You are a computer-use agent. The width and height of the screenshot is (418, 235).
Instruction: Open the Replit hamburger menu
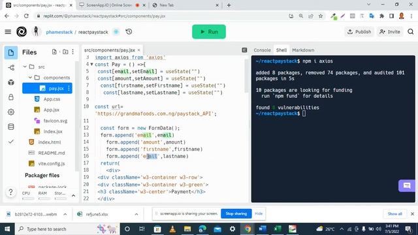point(8,32)
